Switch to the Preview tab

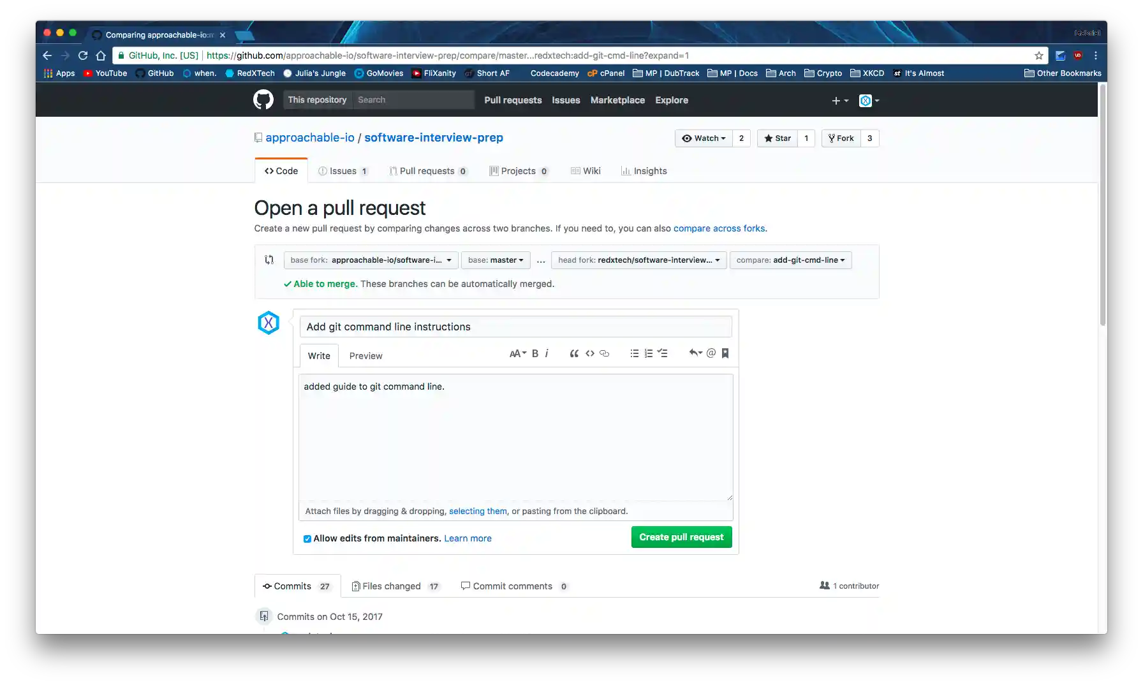click(x=365, y=356)
